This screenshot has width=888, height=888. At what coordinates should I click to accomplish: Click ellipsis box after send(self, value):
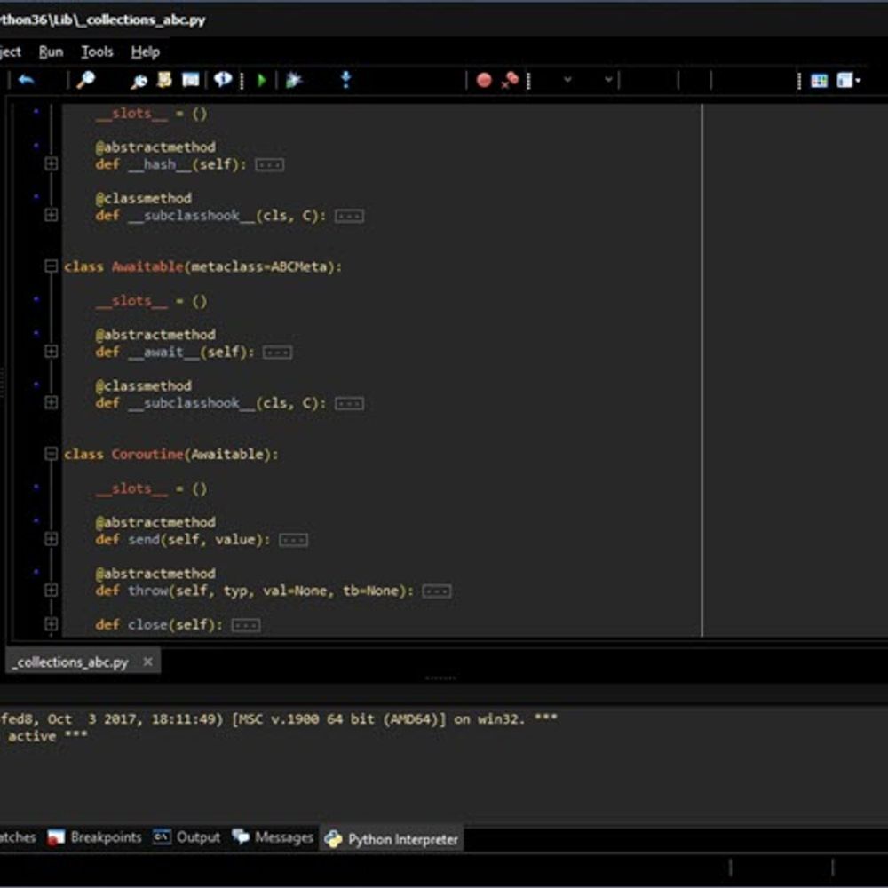(293, 540)
